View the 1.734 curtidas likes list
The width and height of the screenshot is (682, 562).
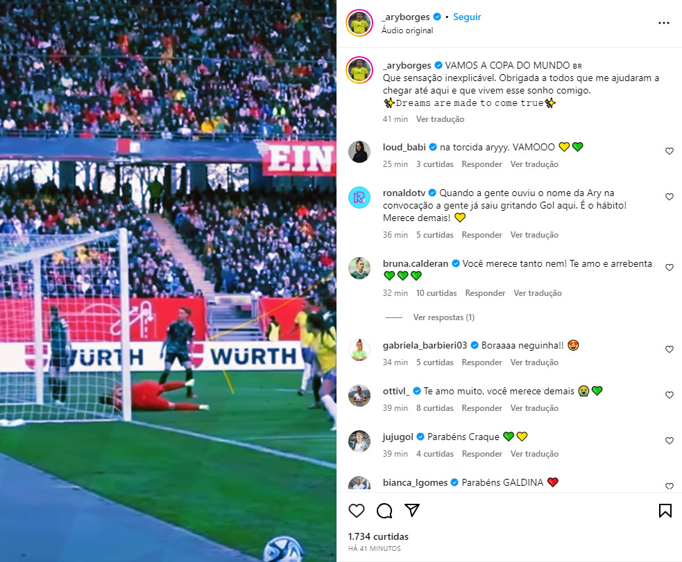pyautogui.click(x=378, y=536)
